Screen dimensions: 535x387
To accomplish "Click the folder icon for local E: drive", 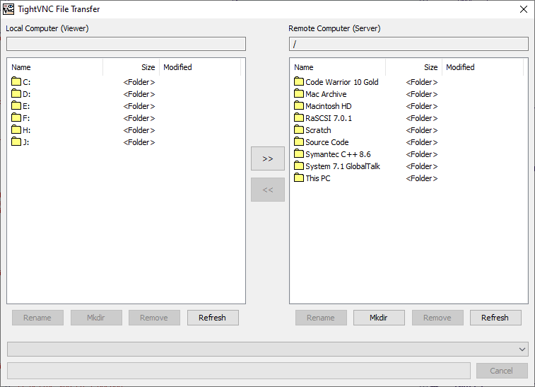I will tap(16, 105).
